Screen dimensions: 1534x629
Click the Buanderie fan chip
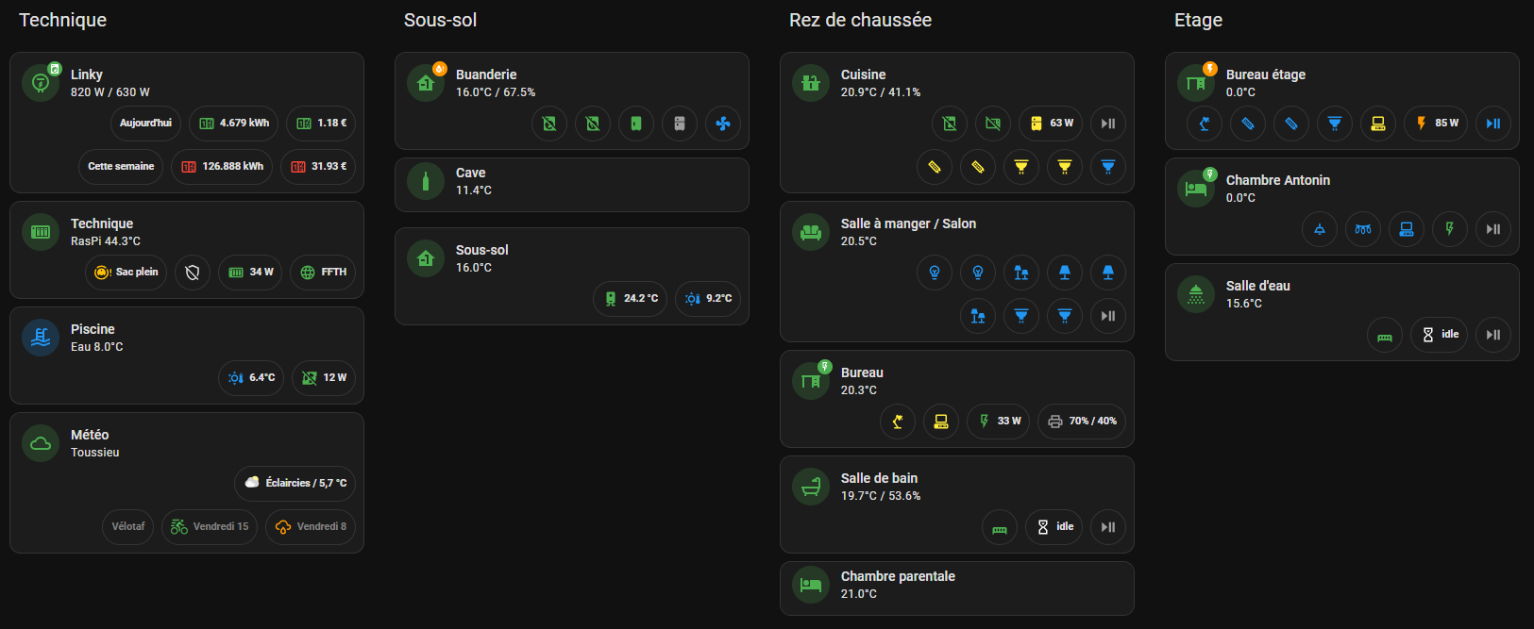coord(722,124)
